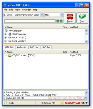Click the CD/DVD project folder icon
Screen dimensions: 93x109
(10, 55)
